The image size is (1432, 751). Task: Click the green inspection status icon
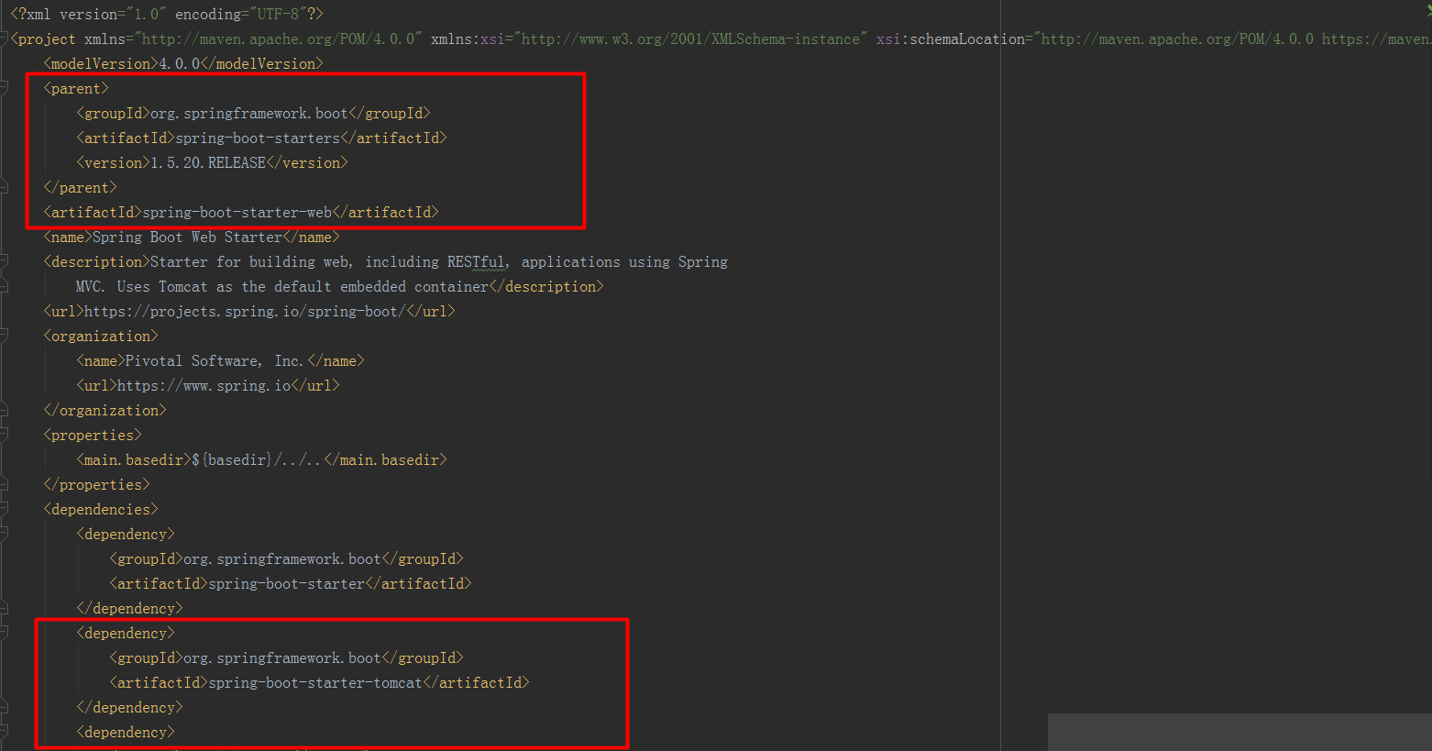[x=1426, y=7]
